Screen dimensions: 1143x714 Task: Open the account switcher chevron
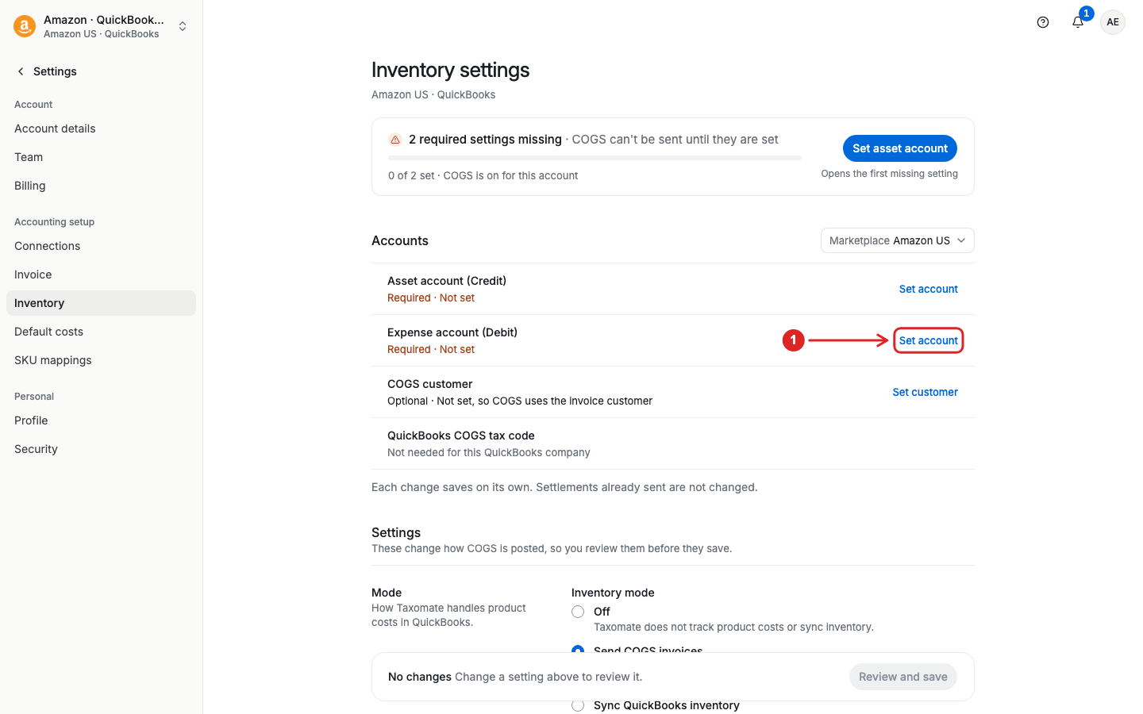point(183,26)
